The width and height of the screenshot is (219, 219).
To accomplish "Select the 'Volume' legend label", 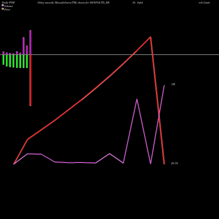I will tap(8, 6).
